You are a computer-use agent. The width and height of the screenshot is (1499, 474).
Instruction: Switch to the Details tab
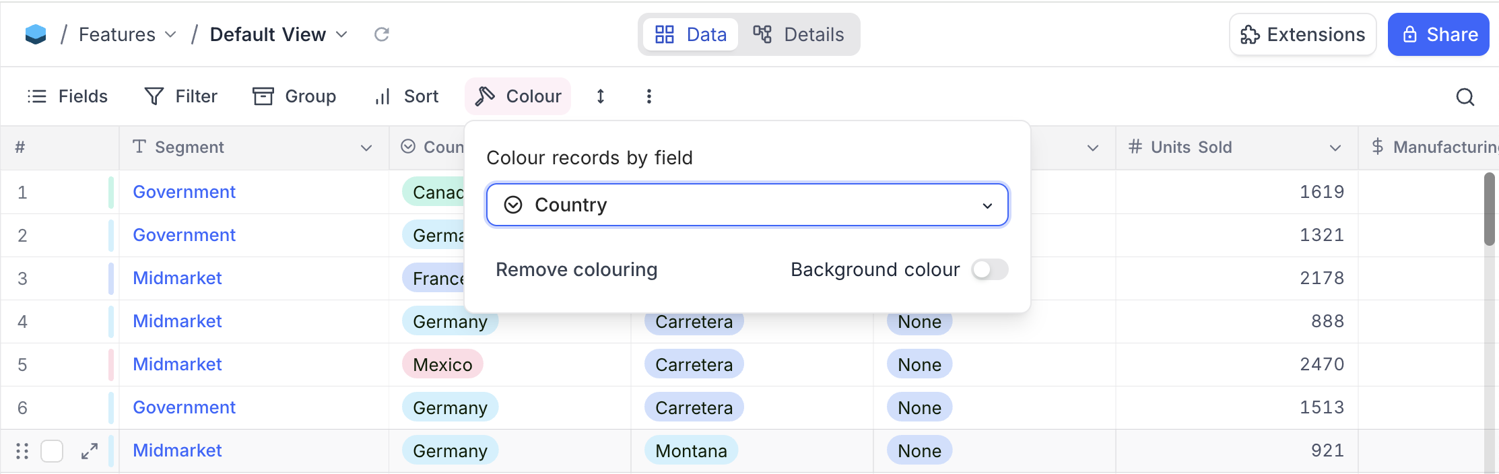tap(799, 34)
